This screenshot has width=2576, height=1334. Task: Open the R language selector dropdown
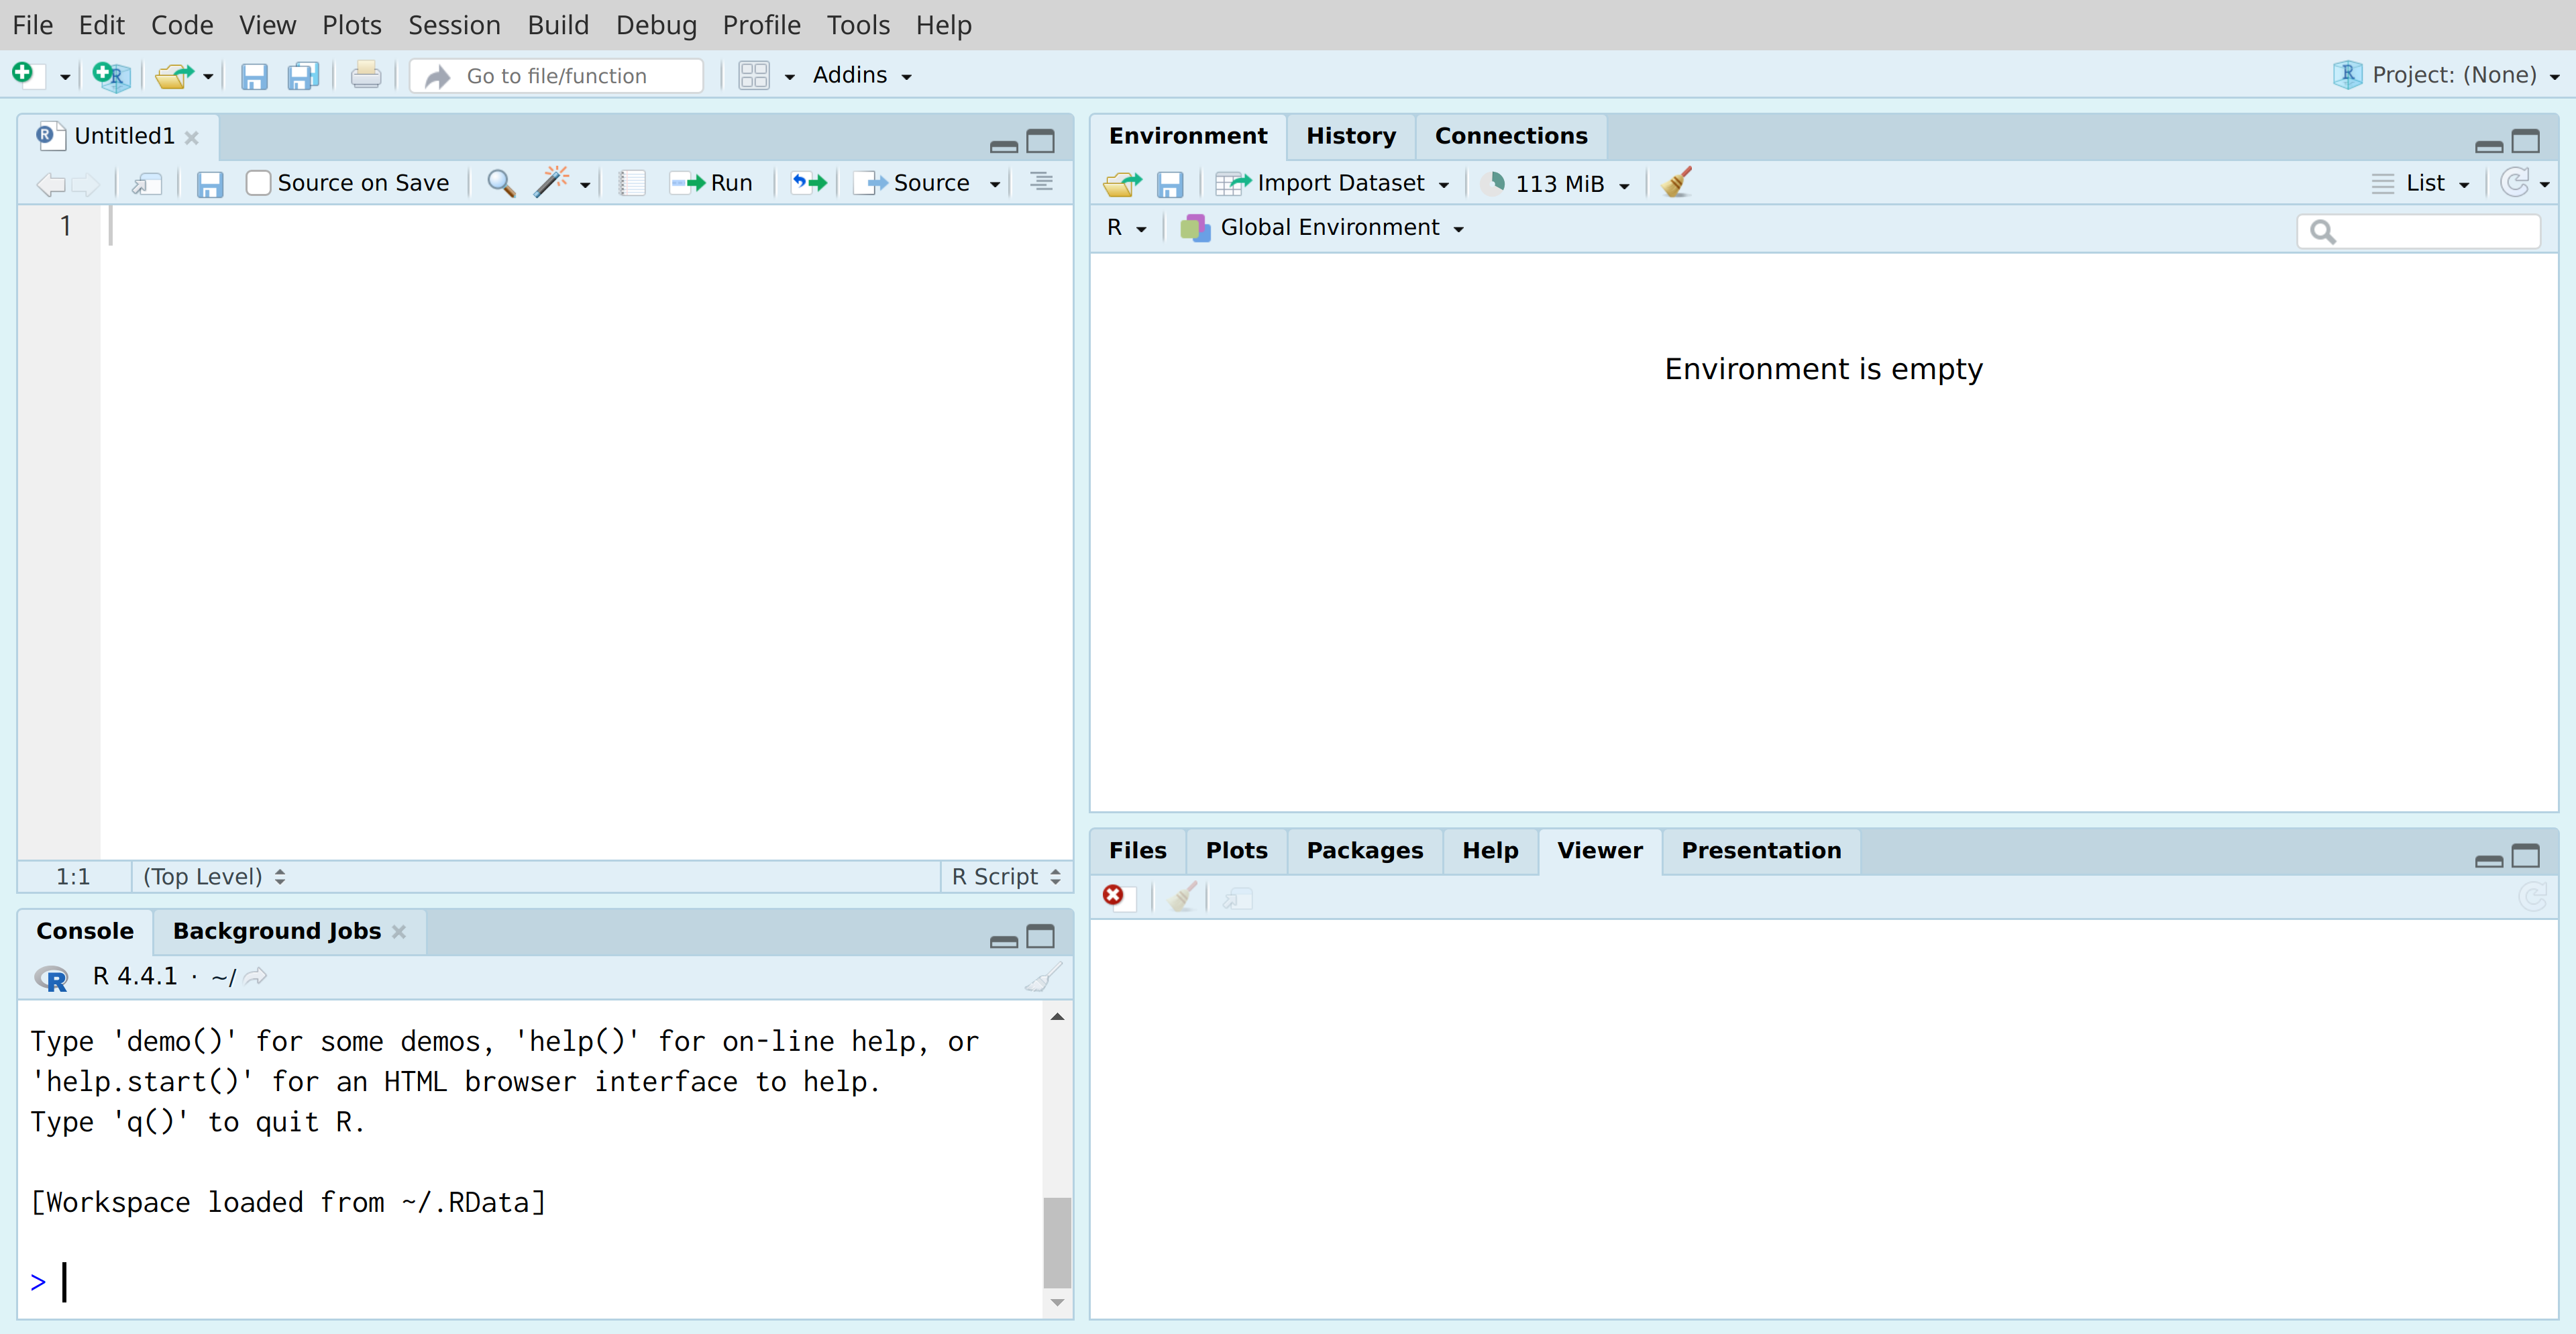1126,228
